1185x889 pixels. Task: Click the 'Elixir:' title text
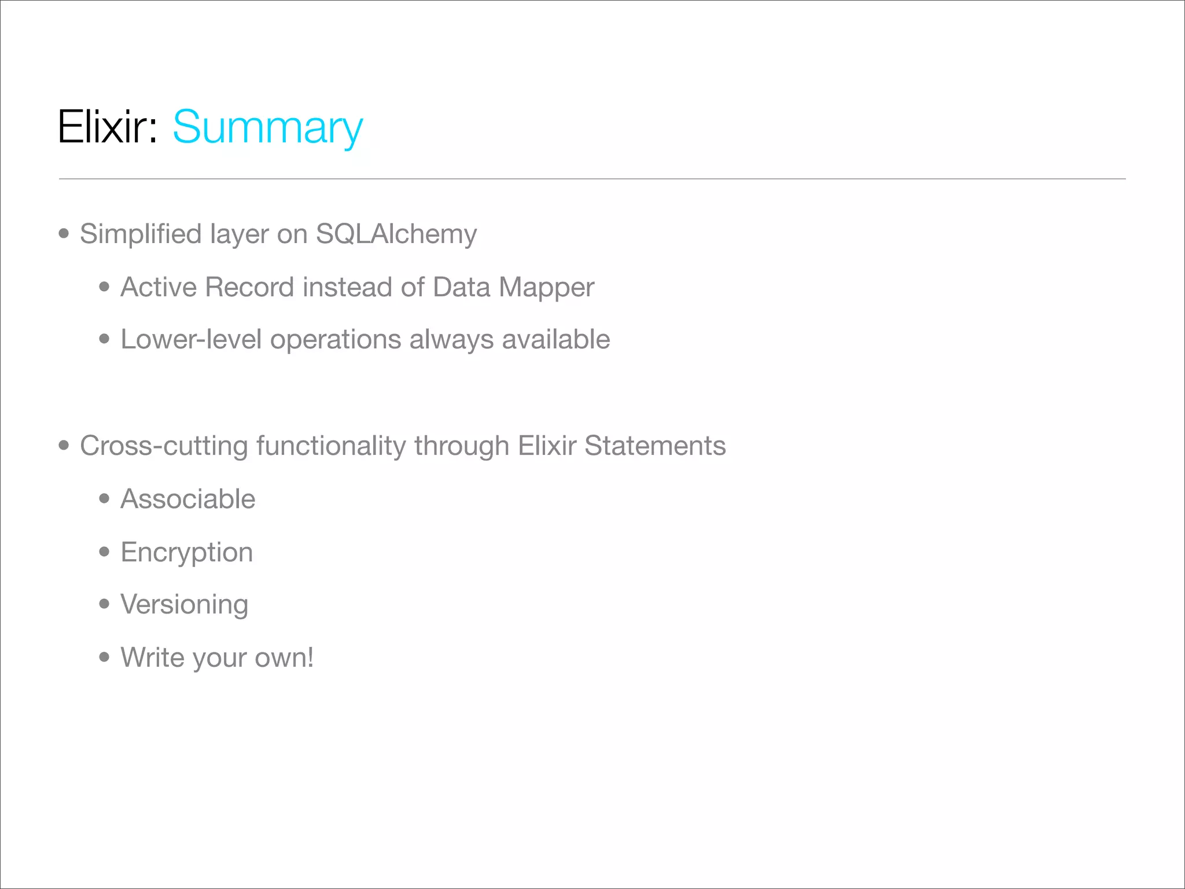point(108,126)
